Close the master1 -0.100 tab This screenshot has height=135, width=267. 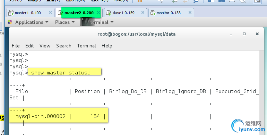pos(50,12)
